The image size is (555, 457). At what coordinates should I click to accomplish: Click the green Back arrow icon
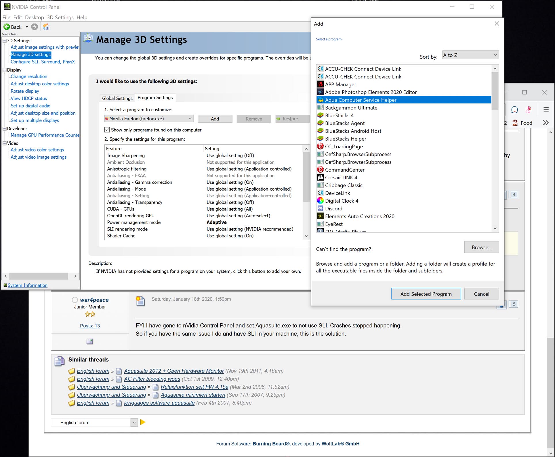coord(7,27)
